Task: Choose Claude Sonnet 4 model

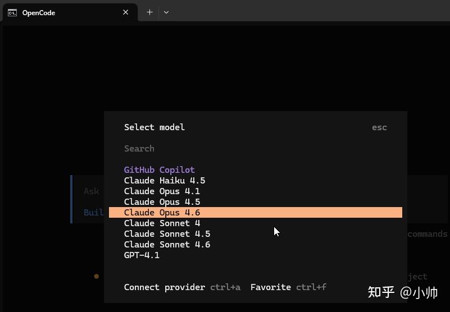Action: pos(256,223)
